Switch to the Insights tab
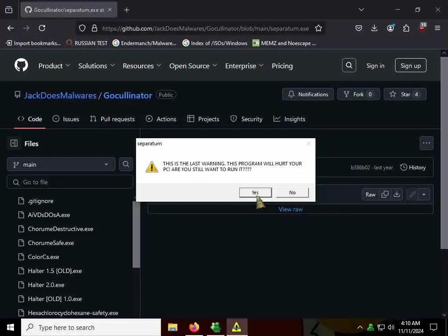This screenshot has height=336, width=448. [x=289, y=119]
